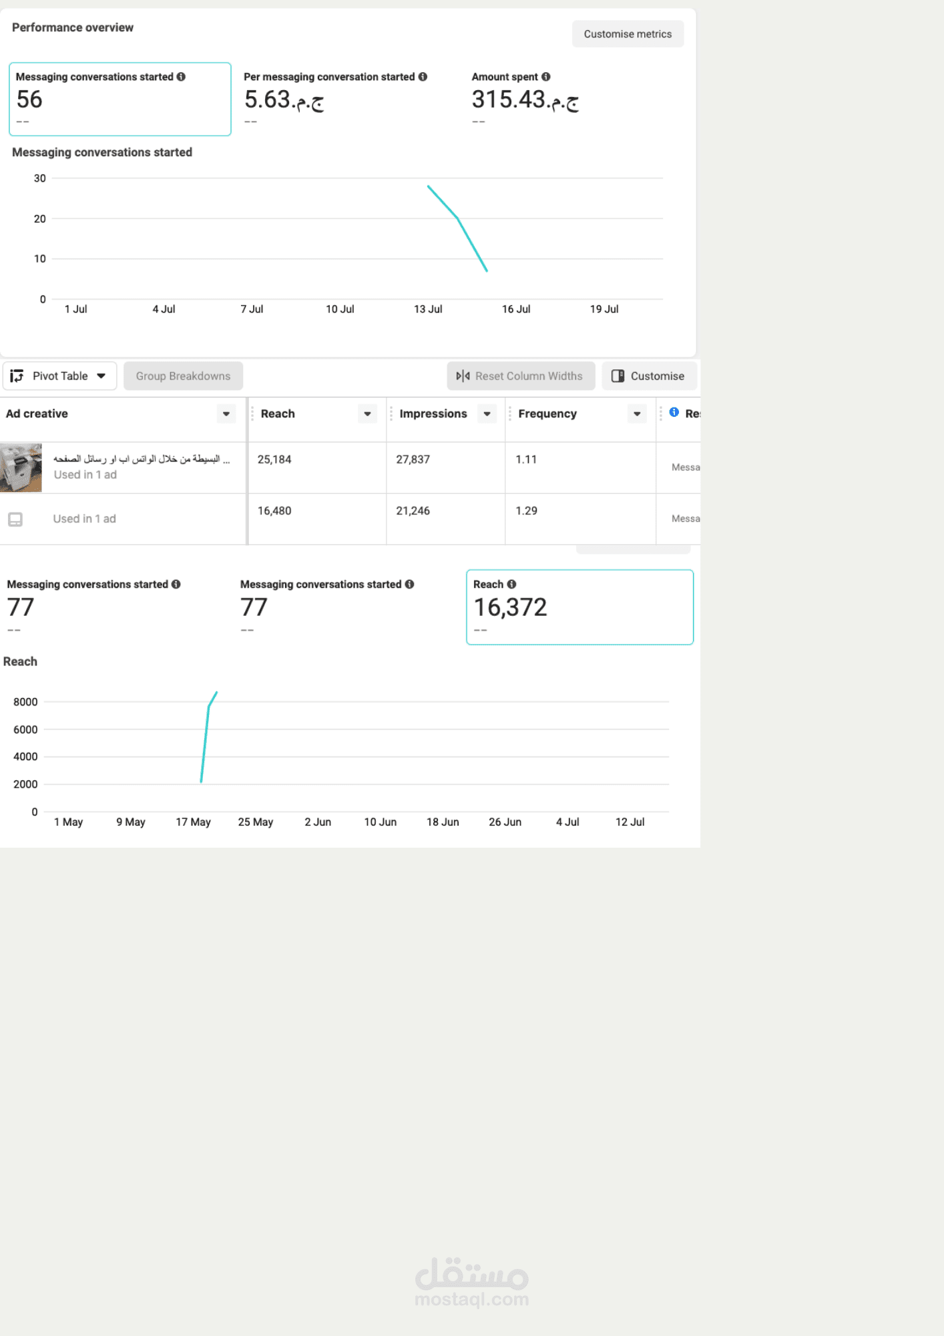Select the Amount spent metric card
The width and height of the screenshot is (944, 1336).
[574, 99]
